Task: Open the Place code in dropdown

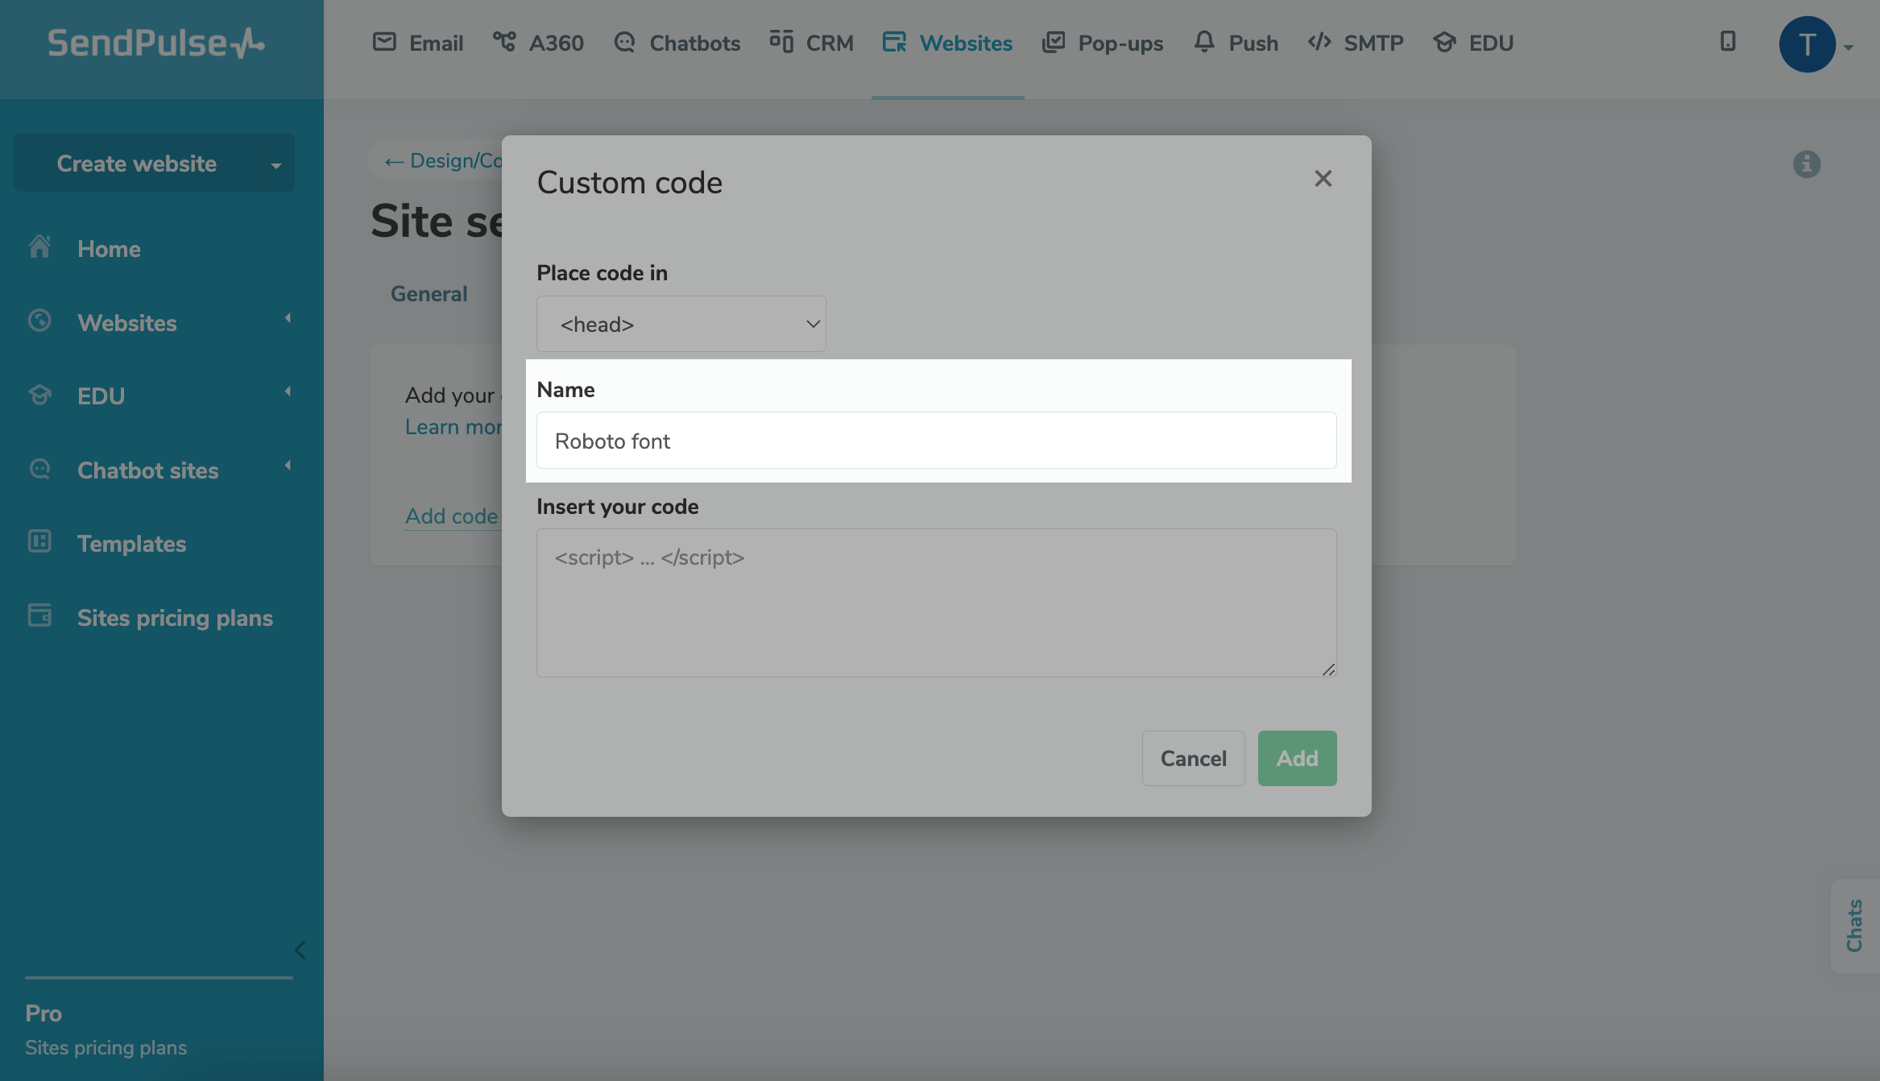Action: pyautogui.click(x=681, y=324)
